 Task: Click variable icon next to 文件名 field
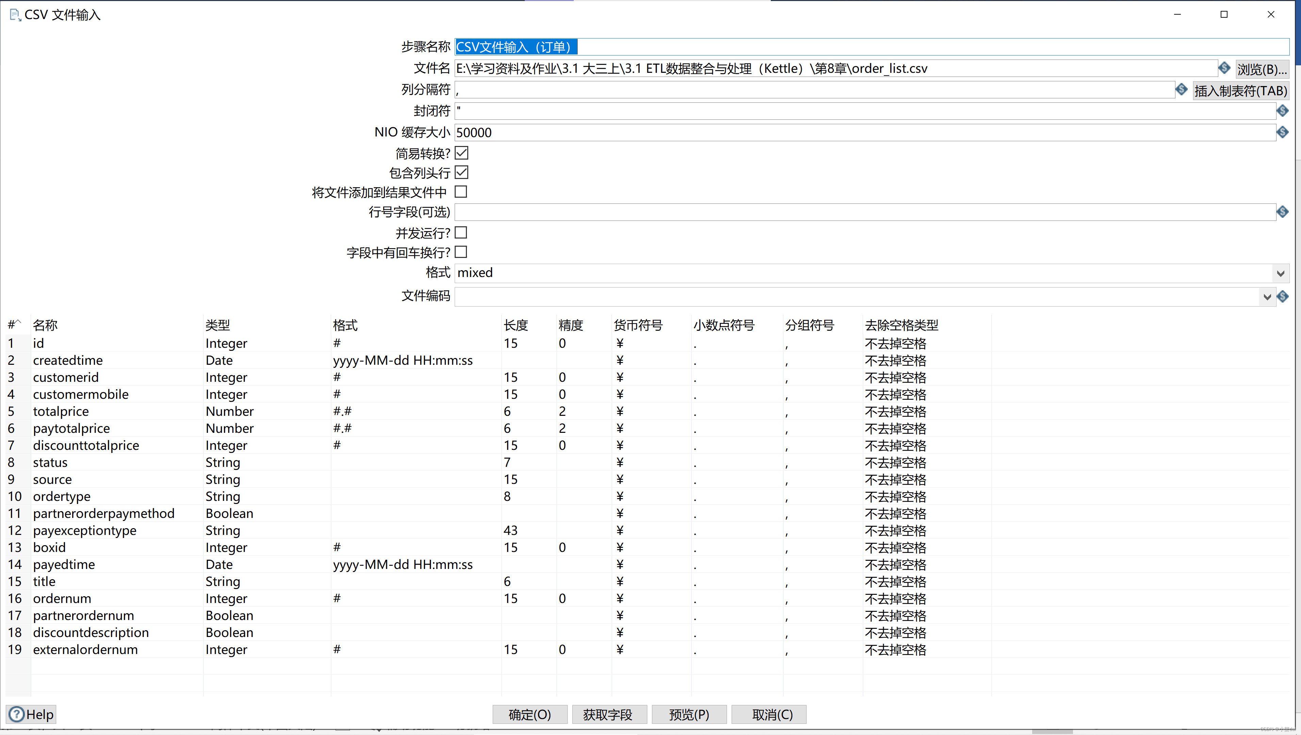point(1224,68)
